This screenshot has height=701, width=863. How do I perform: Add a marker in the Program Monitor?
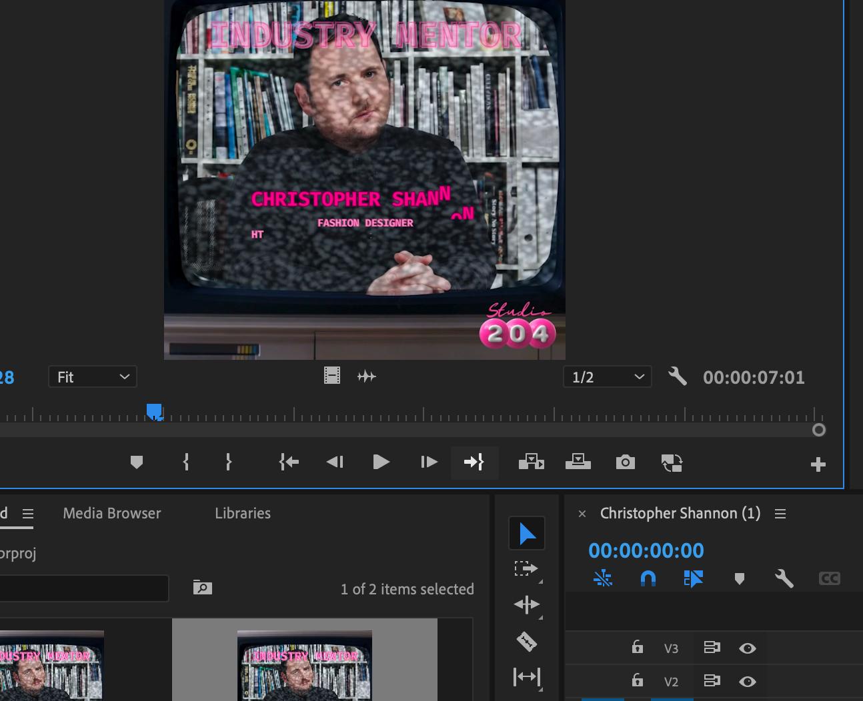[x=137, y=462]
